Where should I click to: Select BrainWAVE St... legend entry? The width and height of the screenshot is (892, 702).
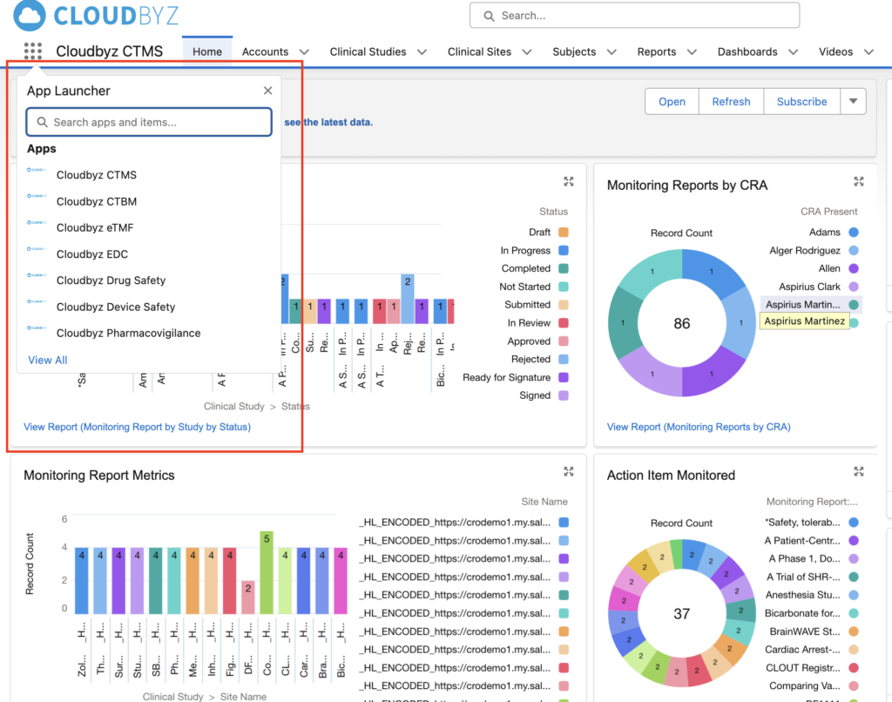pyautogui.click(x=814, y=631)
